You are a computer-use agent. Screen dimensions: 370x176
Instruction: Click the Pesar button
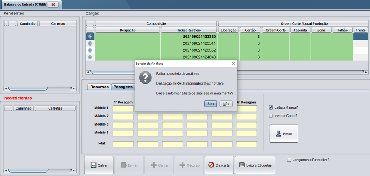284,134
